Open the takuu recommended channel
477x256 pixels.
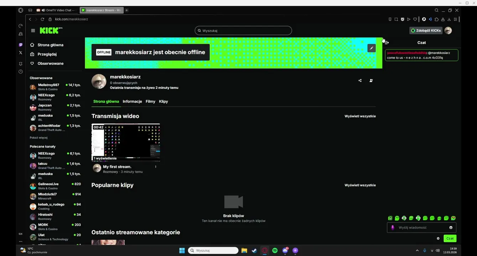click(55, 166)
